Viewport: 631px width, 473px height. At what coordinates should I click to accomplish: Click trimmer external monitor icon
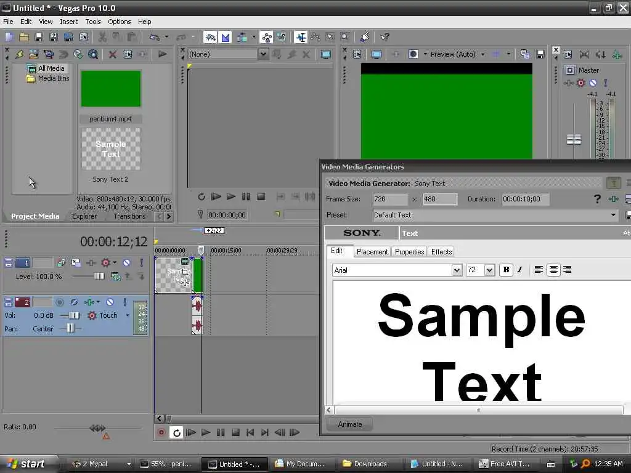click(x=326, y=54)
